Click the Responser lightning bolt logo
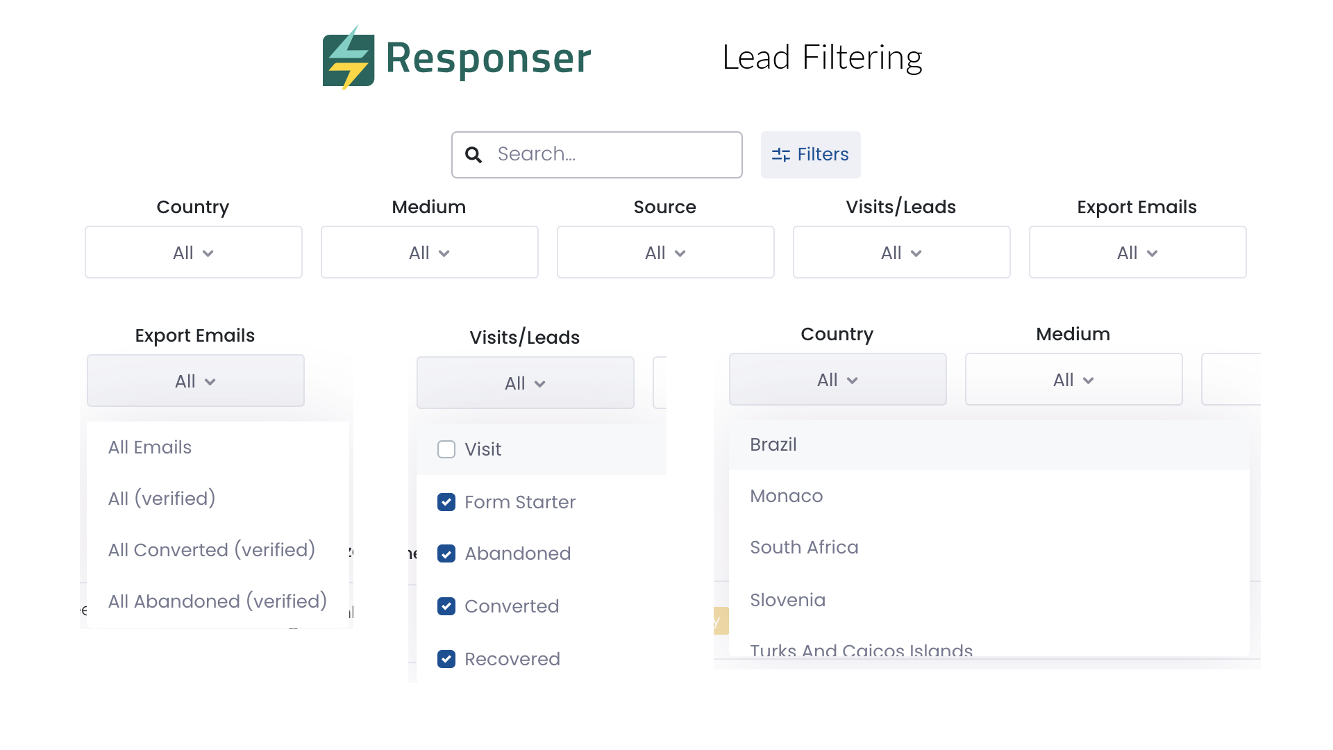 coord(348,58)
